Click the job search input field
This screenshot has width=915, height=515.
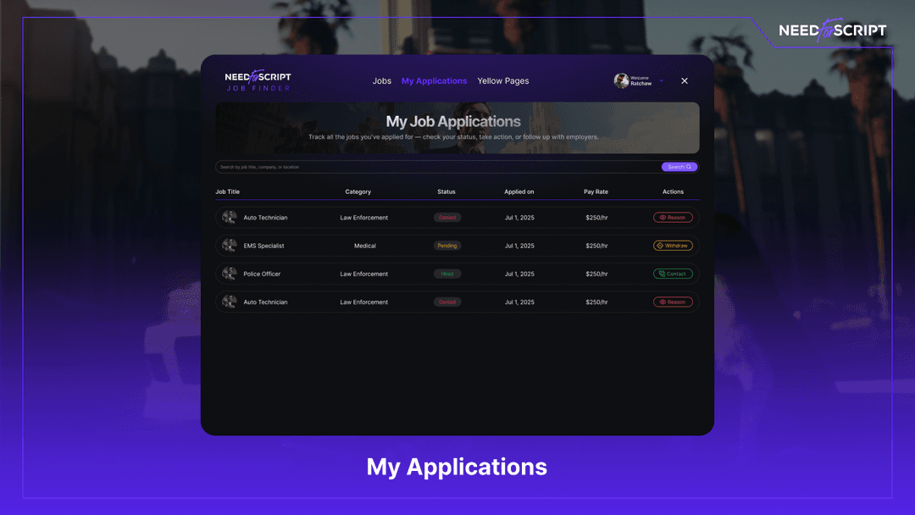pos(381,167)
